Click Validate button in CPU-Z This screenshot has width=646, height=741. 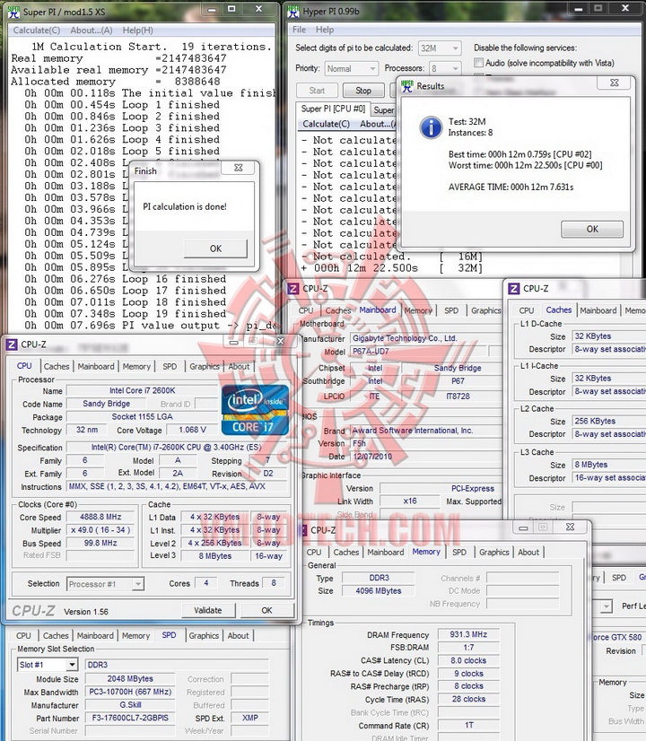pyautogui.click(x=208, y=610)
